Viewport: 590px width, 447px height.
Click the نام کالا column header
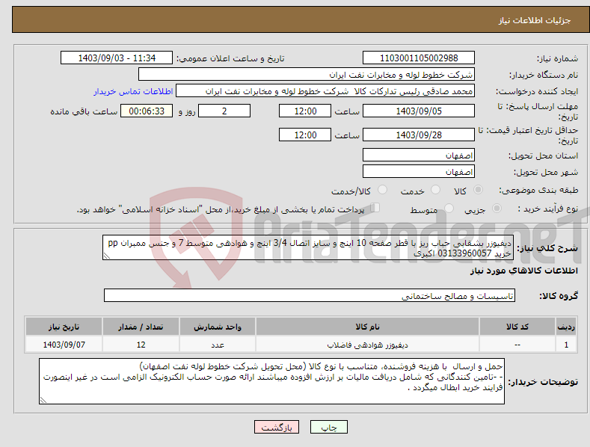367,327
